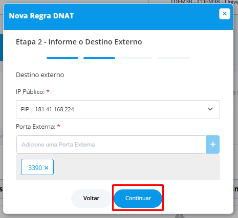Select the first step progress segment
The width and height of the screenshot is (238, 218).
[62, 58]
